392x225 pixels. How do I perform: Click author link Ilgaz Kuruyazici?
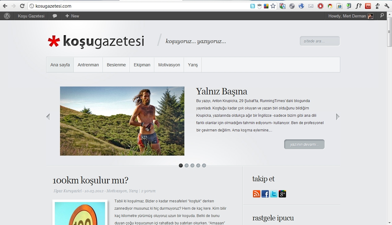(68, 191)
